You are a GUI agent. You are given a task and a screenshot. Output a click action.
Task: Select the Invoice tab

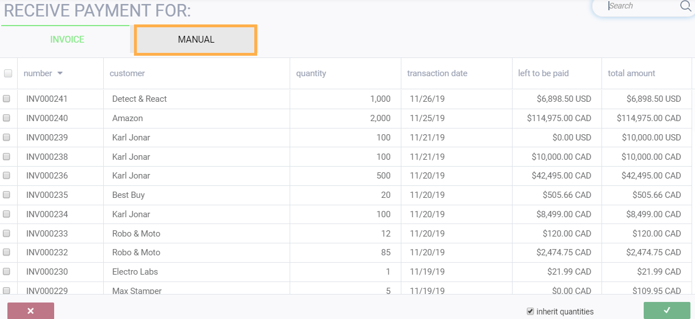(67, 40)
